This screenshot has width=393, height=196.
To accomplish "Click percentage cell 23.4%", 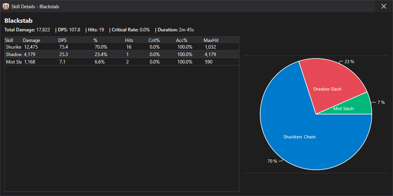I will coord(101,54).
